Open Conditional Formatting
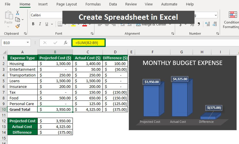The height and width of the screenshot is (144, 239). coord(231,20)
